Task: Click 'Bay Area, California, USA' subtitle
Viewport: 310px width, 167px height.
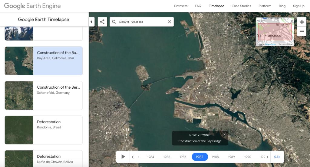Action: click(x=55, y=58)
